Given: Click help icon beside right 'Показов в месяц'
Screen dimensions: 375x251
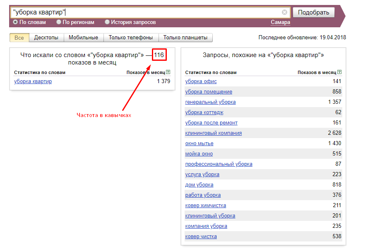Looking at the screenshot, I should [x=339, y=72].
